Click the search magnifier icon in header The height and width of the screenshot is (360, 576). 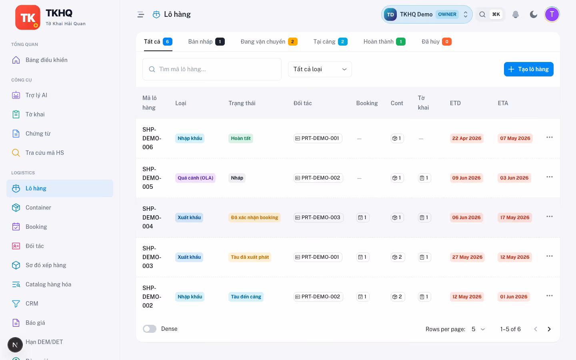pyautogui.click(x=482, y=14)
